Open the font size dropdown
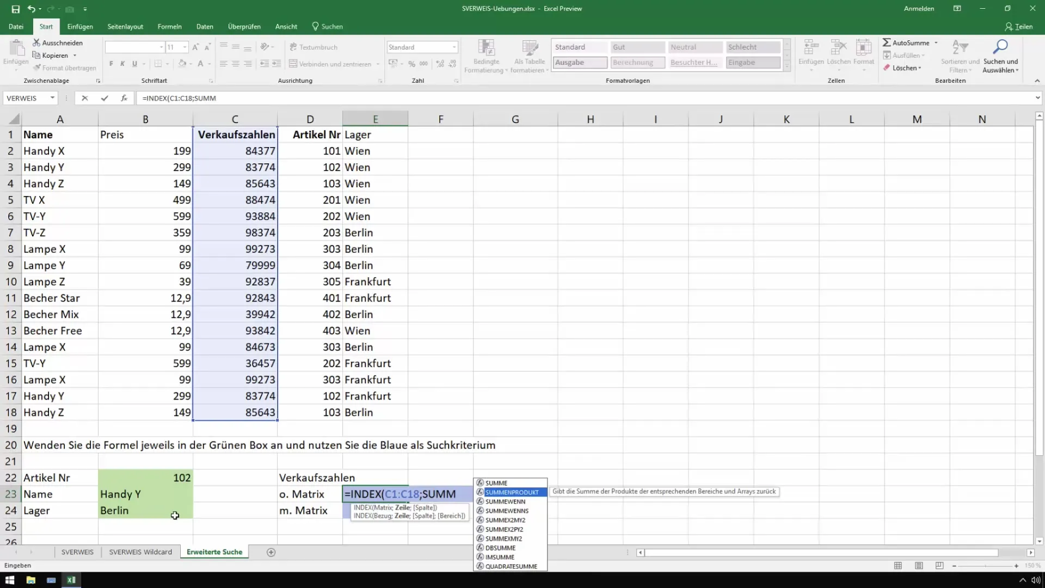Screen dimensions: 1045x588 (185, 47)
